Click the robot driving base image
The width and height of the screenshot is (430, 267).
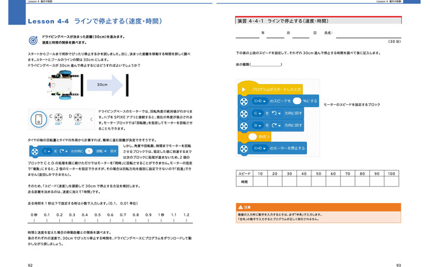point(63,85)
